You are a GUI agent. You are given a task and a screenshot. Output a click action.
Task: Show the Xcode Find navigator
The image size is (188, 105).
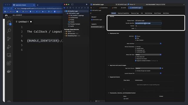(73, 8)
